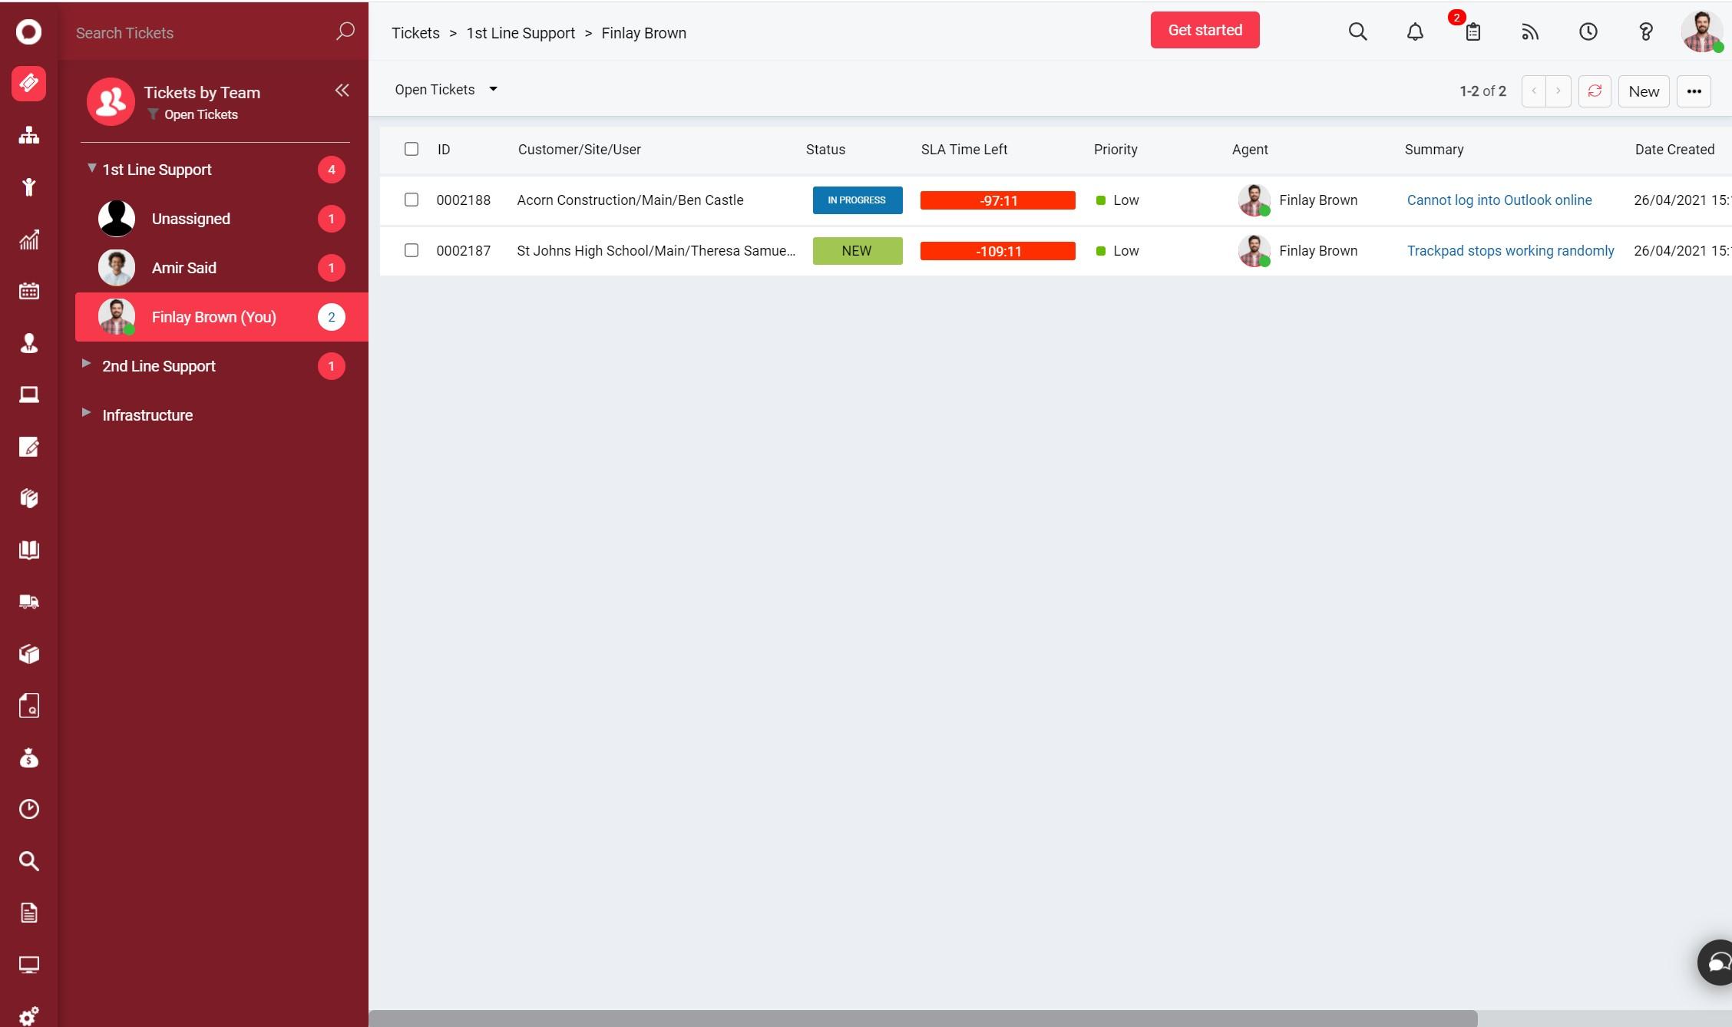Open ticket 0002188 Cannot log into Outlook

(1499, 200)
